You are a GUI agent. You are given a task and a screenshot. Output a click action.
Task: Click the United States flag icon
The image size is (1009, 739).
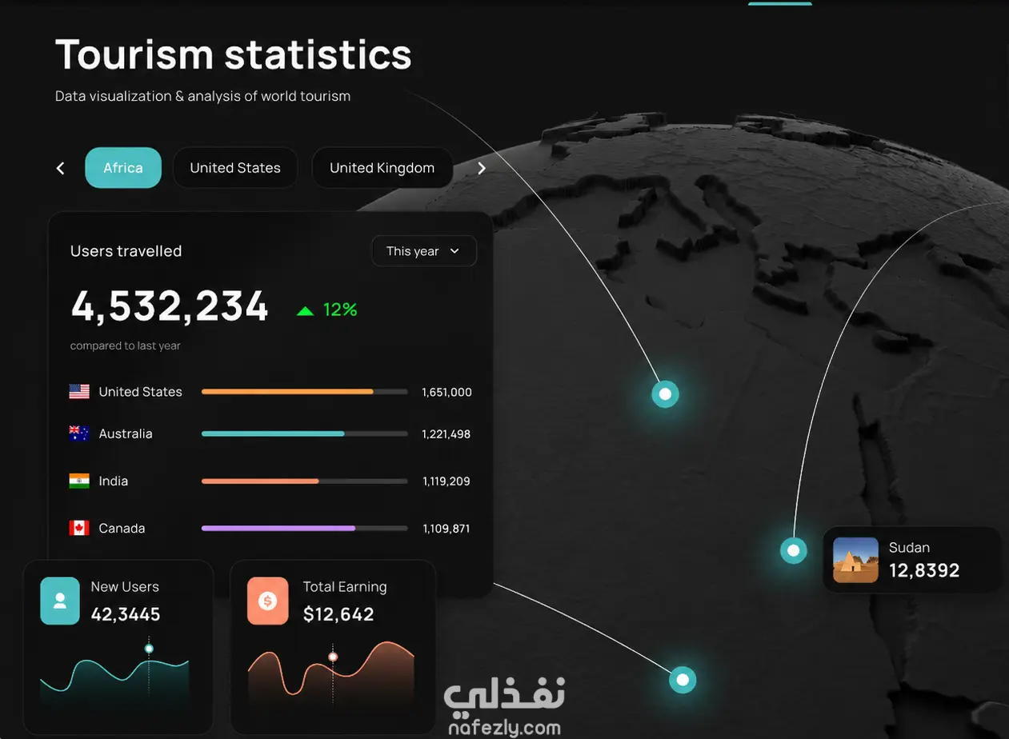(x=79, y=392)
